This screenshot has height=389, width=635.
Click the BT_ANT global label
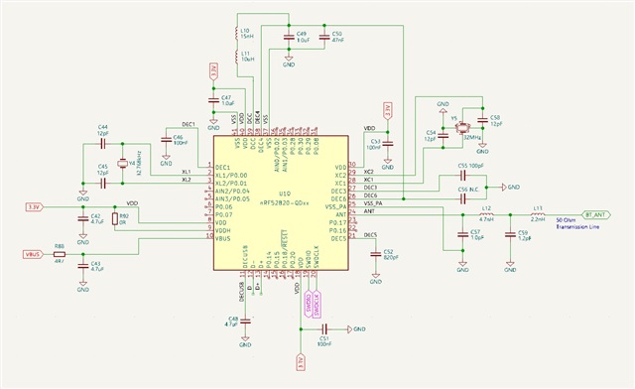coord(596,214)
